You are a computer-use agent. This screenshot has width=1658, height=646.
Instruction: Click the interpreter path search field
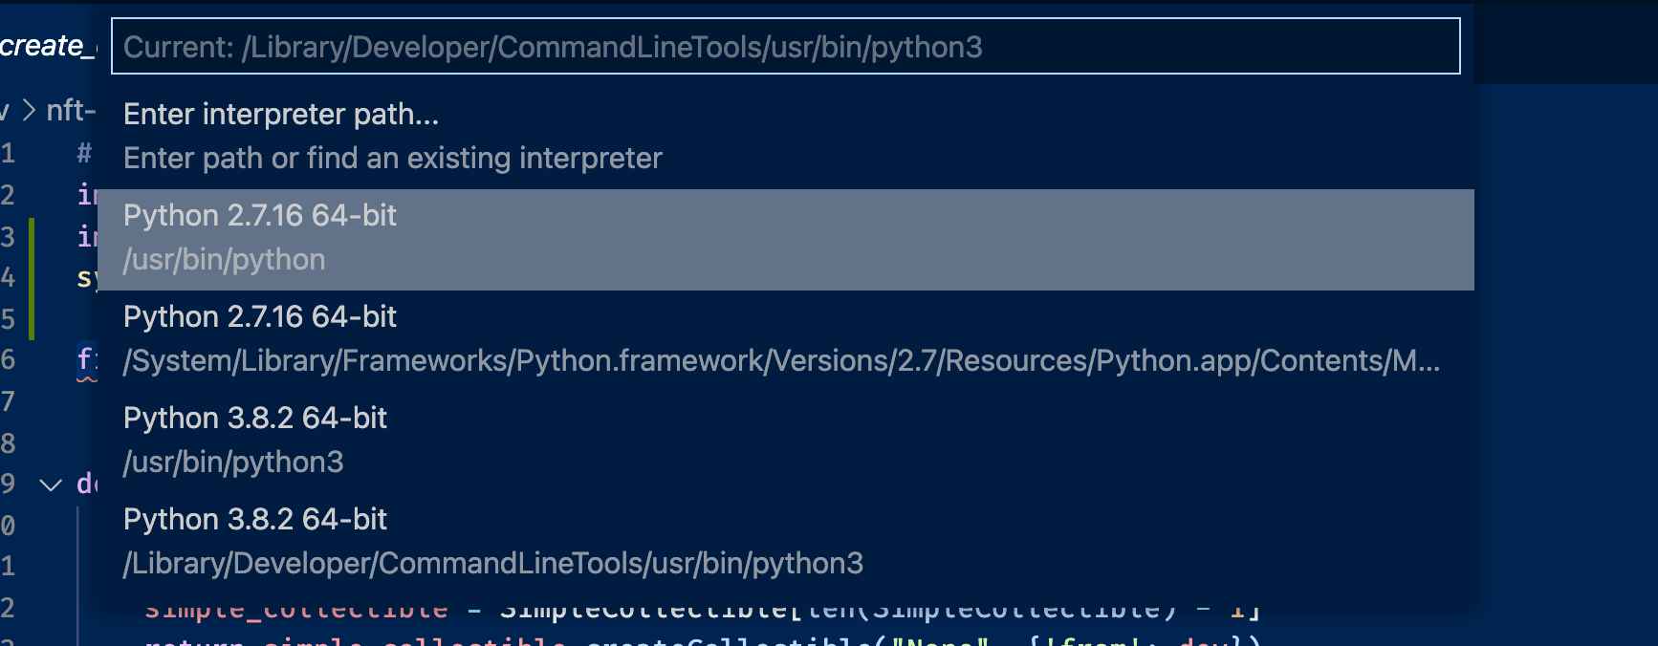tap(785, 46)
